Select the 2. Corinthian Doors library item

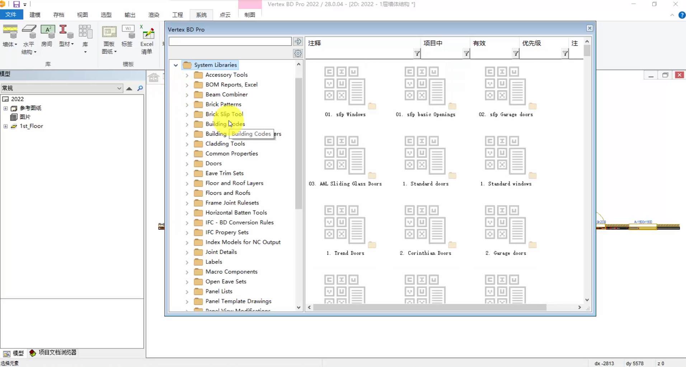[425, 231]
